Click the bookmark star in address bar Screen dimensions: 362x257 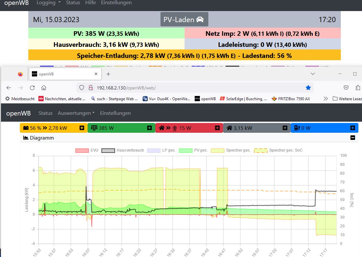[308, 88]
